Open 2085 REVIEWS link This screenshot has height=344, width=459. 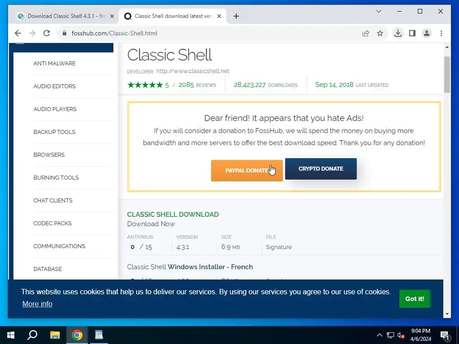[197, 85]
